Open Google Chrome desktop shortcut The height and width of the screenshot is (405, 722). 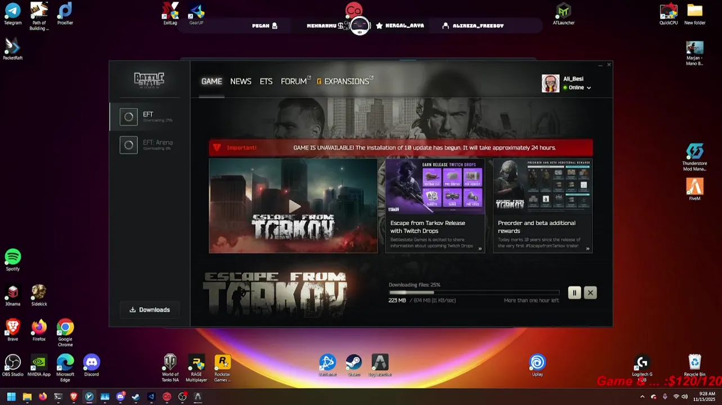point(65,332)
